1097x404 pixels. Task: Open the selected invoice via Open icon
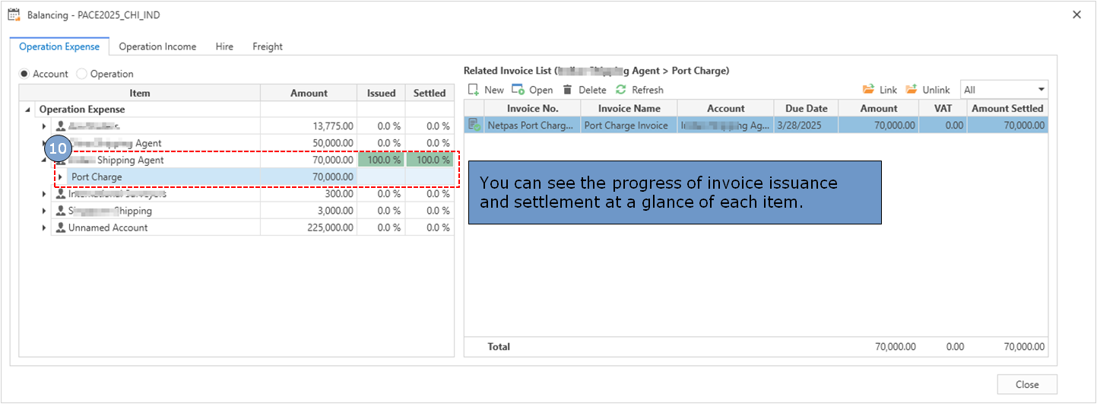point(518,90)
